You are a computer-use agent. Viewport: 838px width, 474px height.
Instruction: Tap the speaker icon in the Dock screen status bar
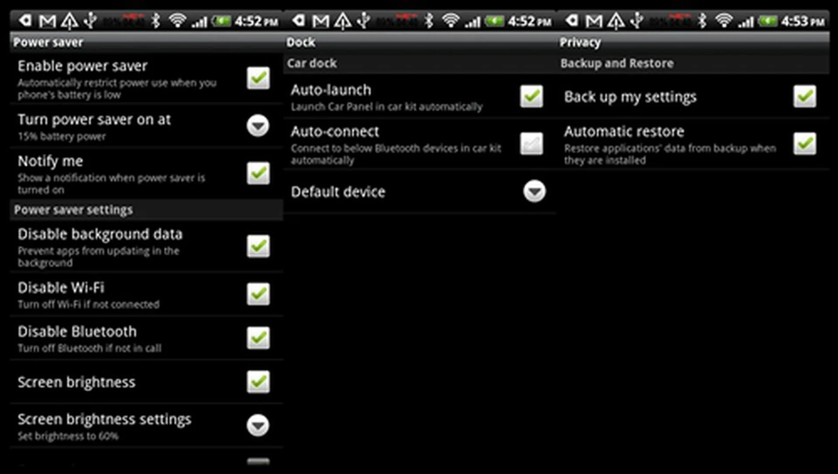[x=299, y=20]
